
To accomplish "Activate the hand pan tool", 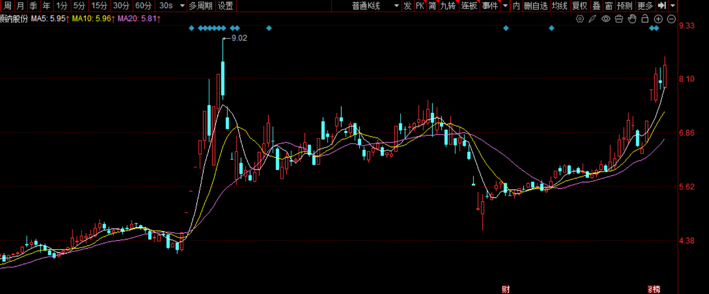I will 632,19.
